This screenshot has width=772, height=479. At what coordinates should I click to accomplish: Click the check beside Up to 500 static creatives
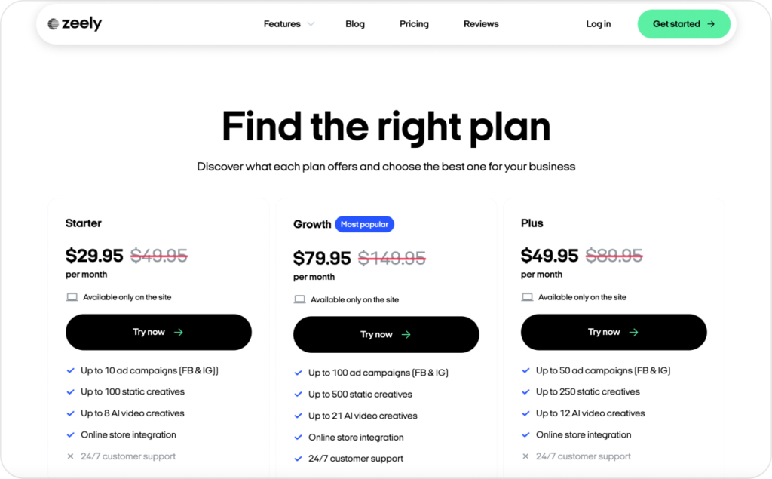(299, 394)
